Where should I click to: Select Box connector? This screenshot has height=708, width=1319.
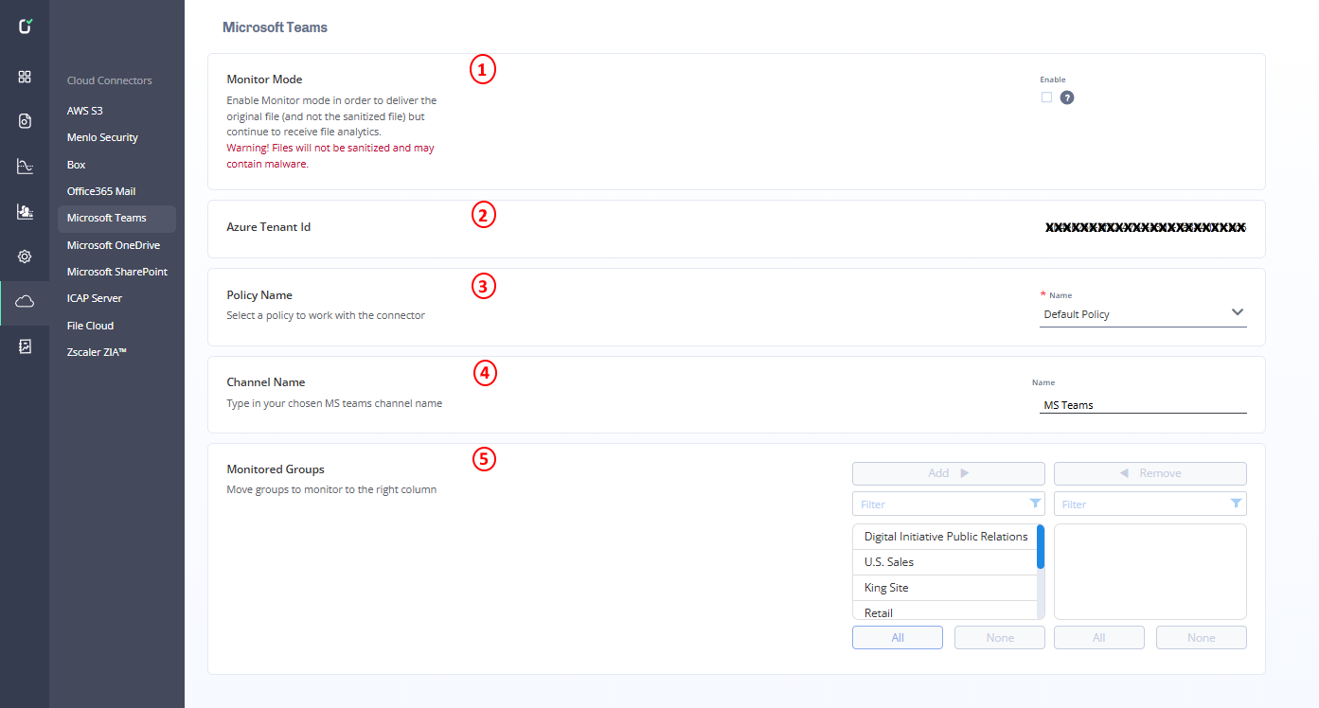77,165
